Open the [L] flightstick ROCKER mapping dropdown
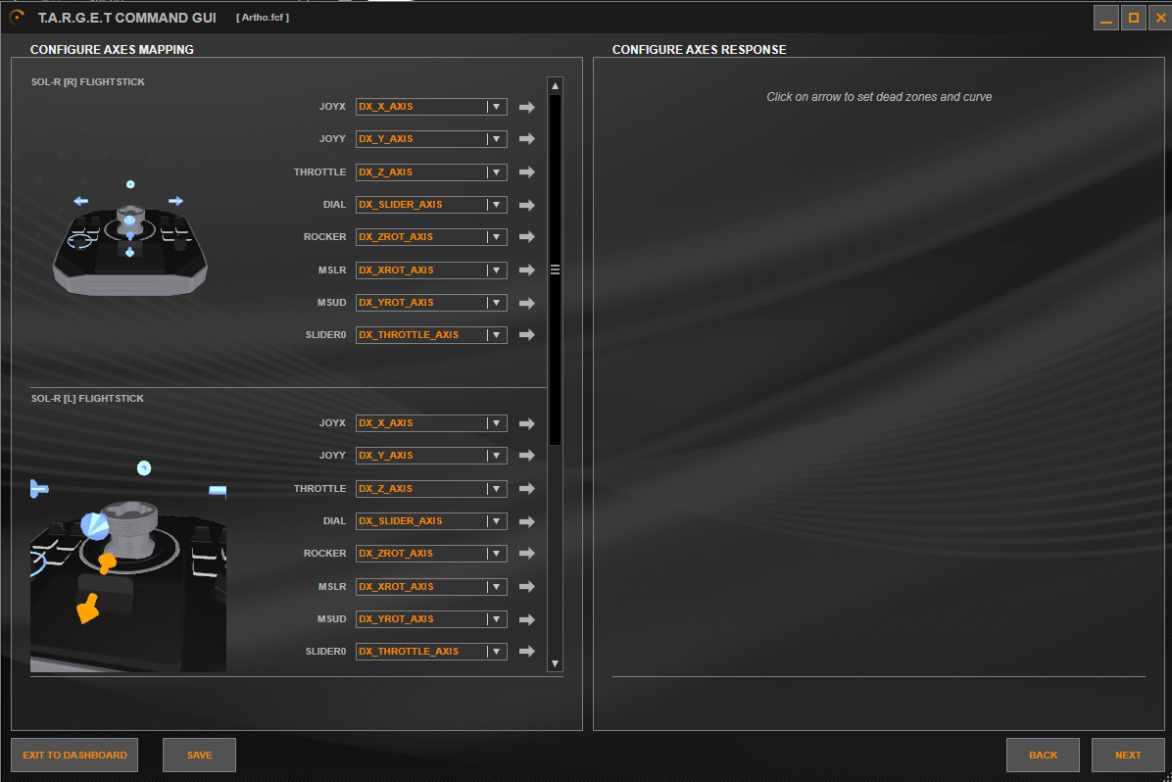This screenshot has height=782, width=1172. 496,554
